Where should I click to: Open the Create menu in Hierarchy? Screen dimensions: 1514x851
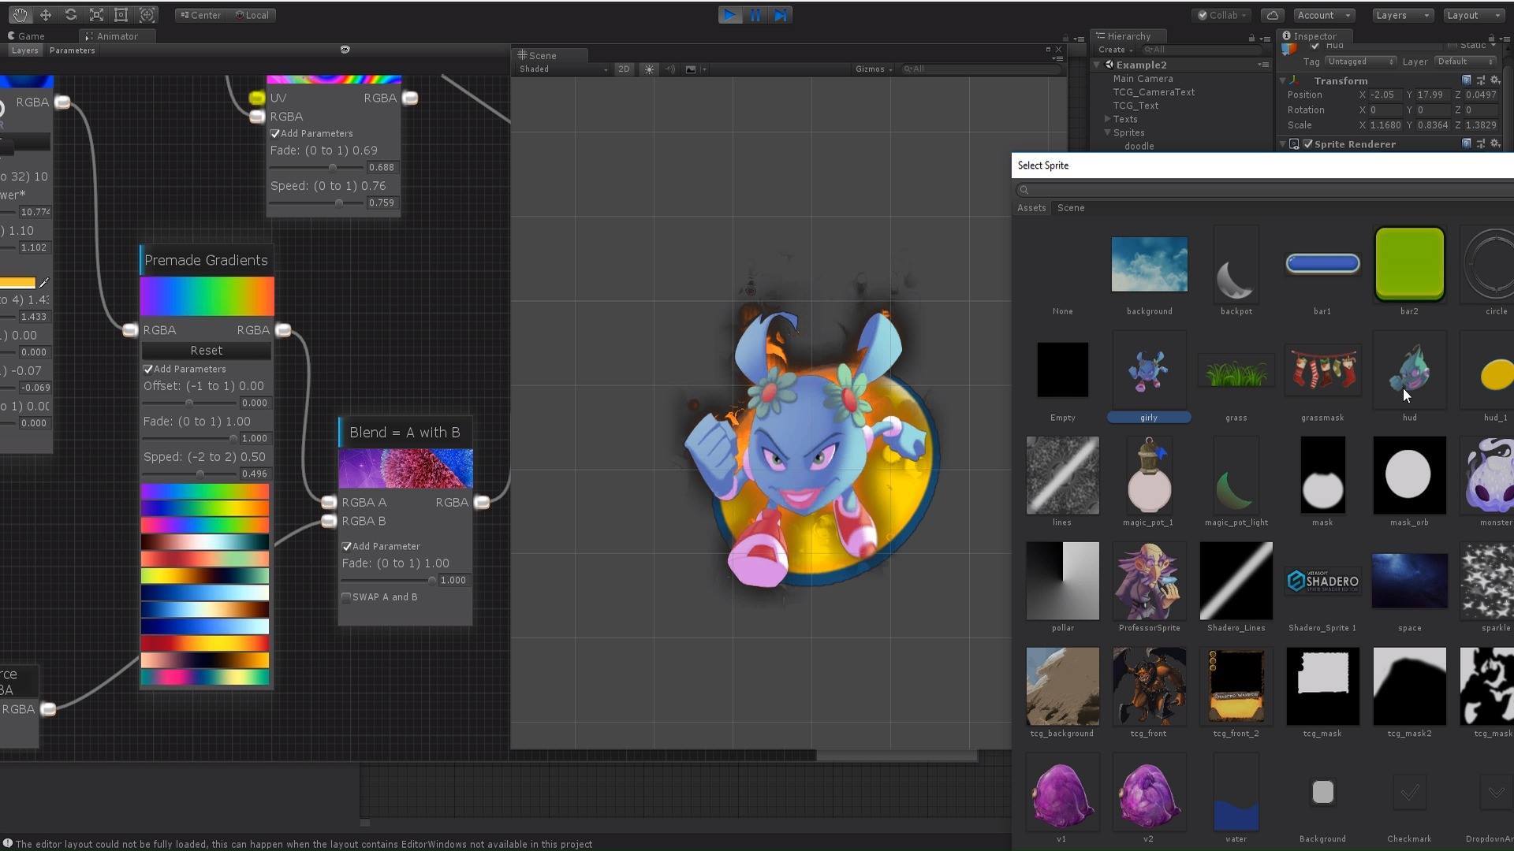[x=1115, y=50]
